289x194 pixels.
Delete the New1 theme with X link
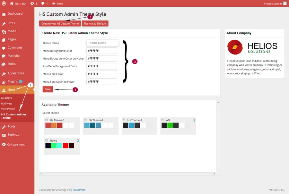click(x=78, y=140)
